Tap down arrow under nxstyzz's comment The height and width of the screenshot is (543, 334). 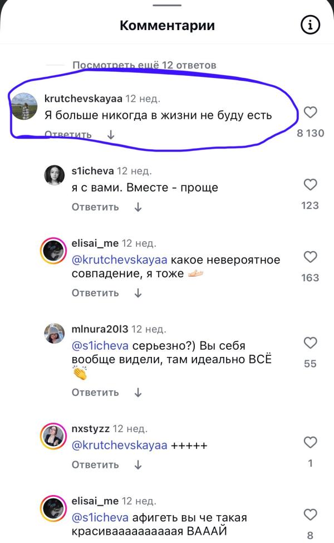coord(138,464)
